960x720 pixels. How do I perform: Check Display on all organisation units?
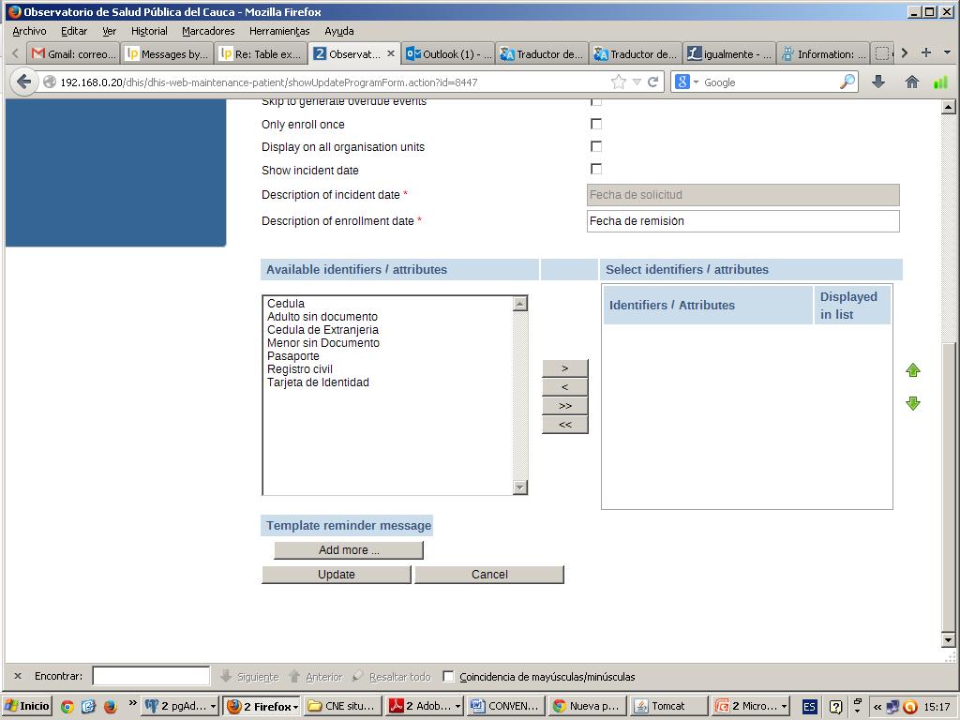(595, 146)
